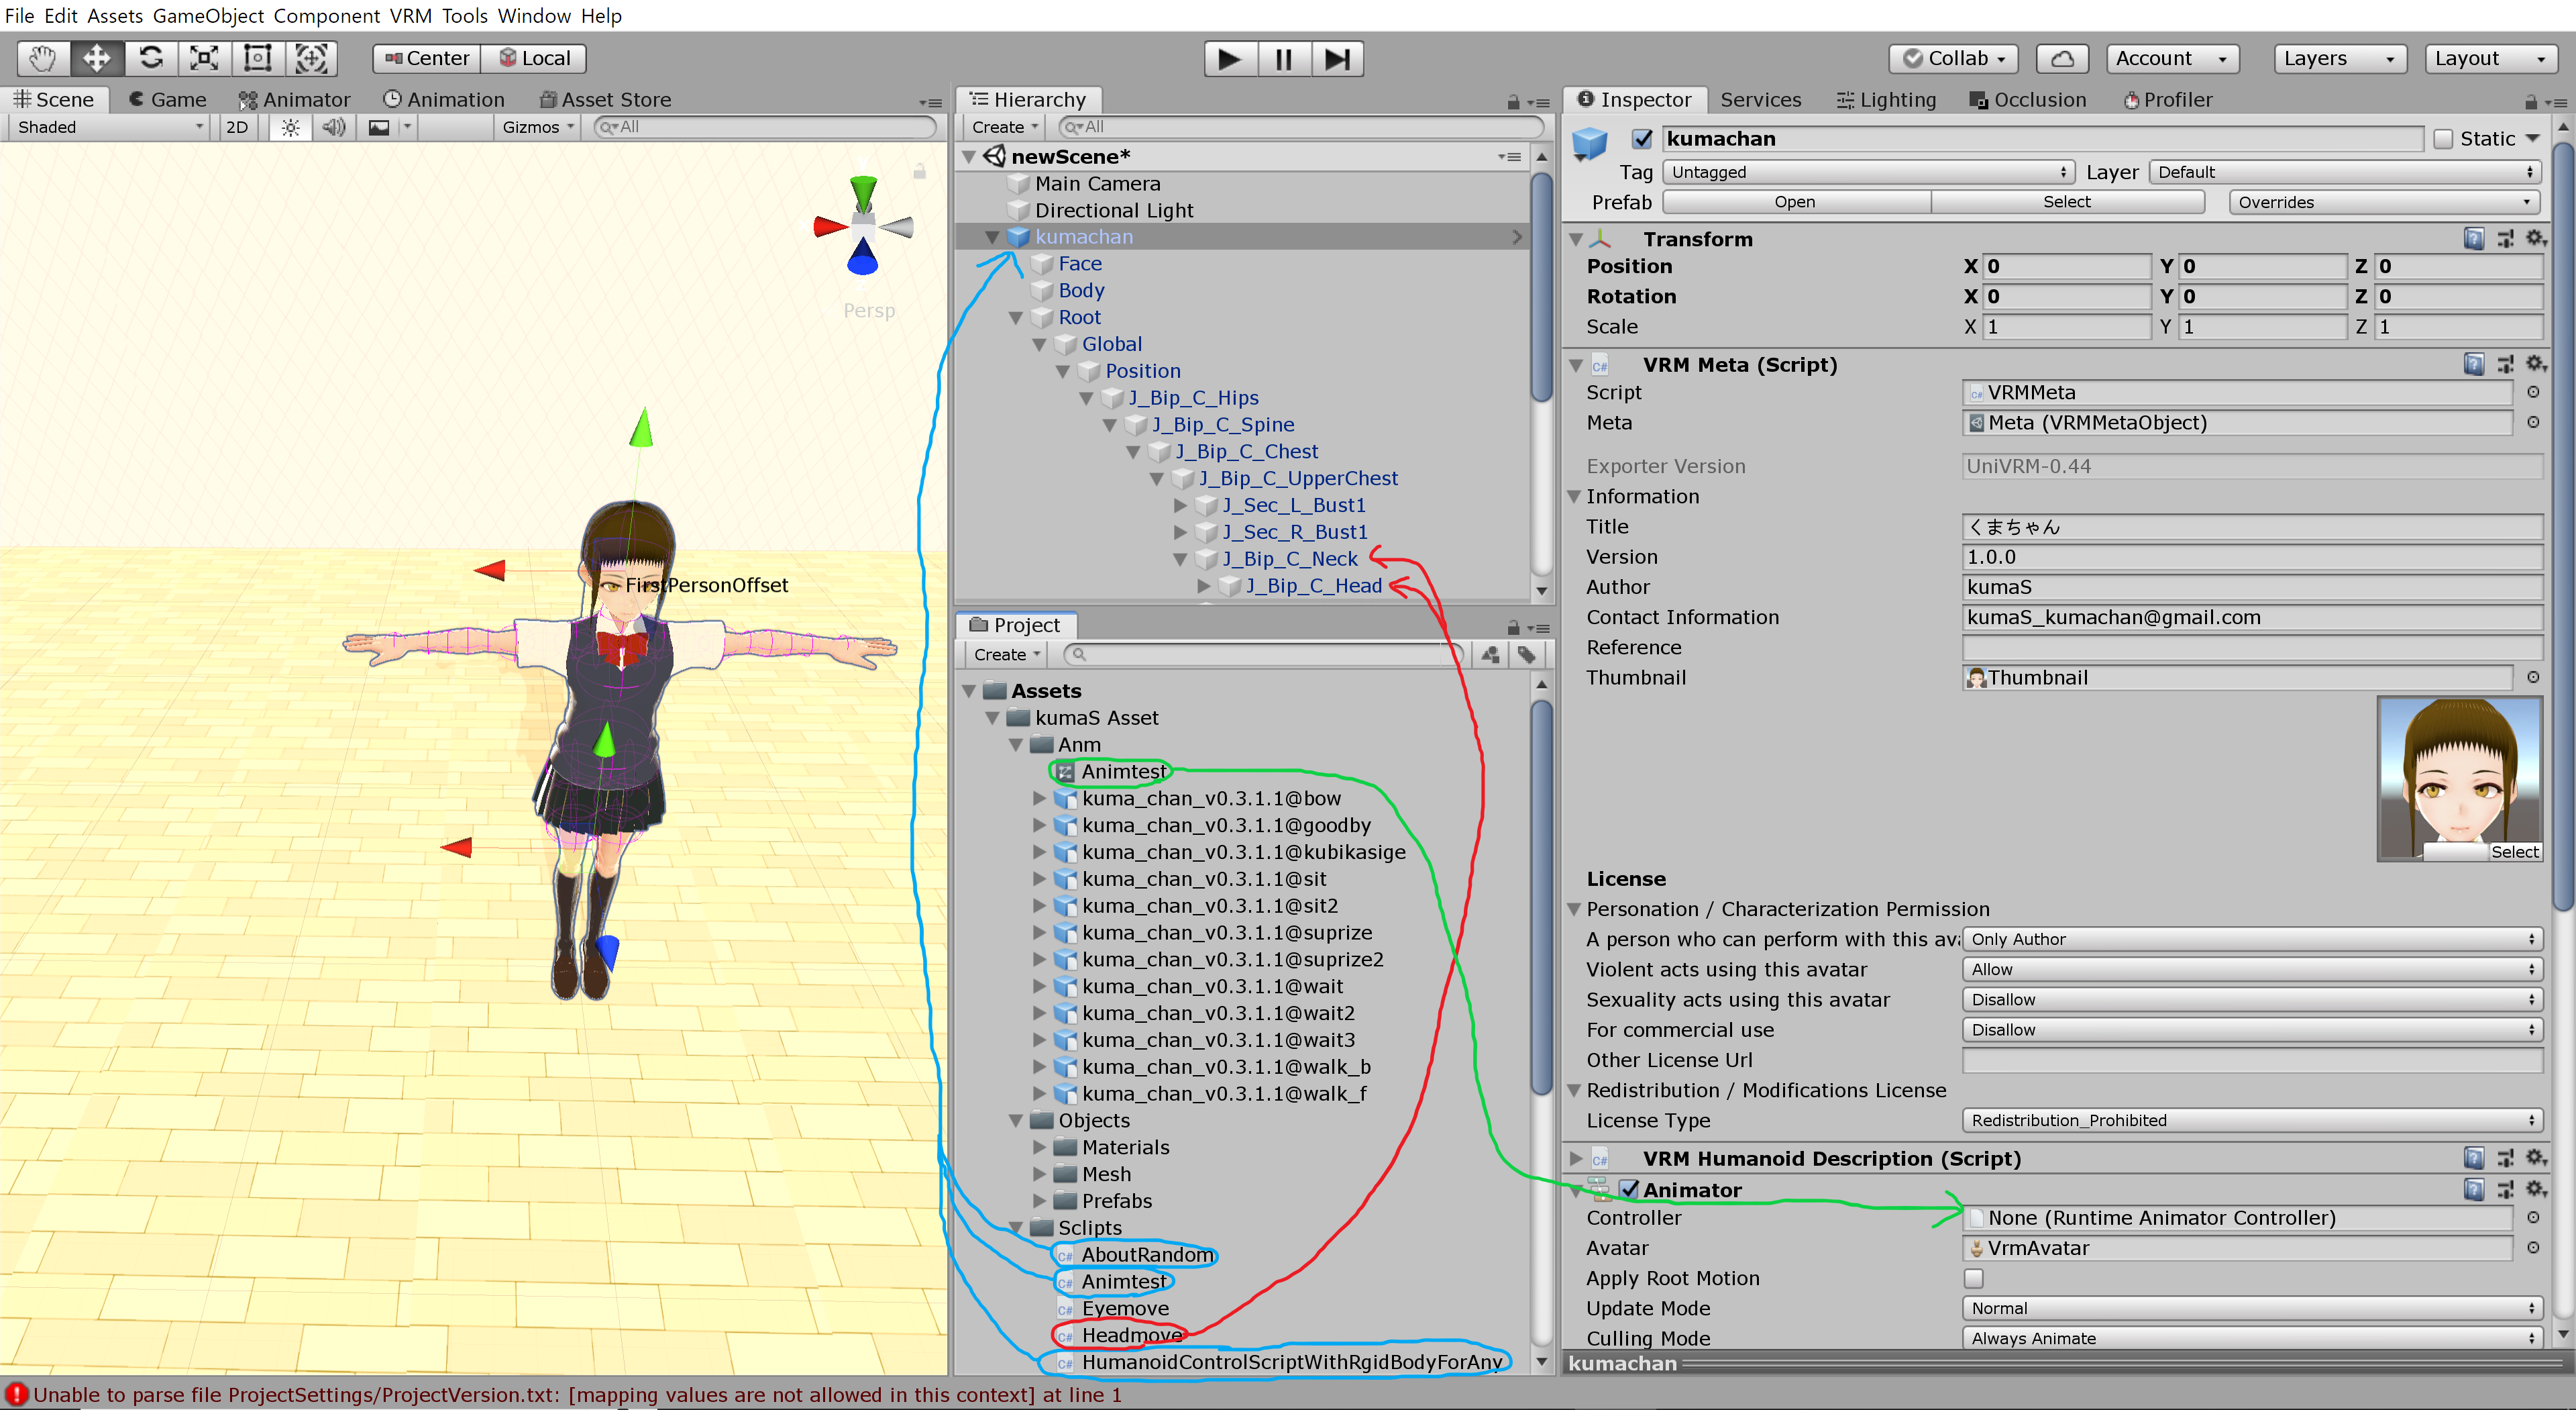Switch to the Lighting tab
This screenshot has width=2576, height=1410.
[x=1886, y=100]
